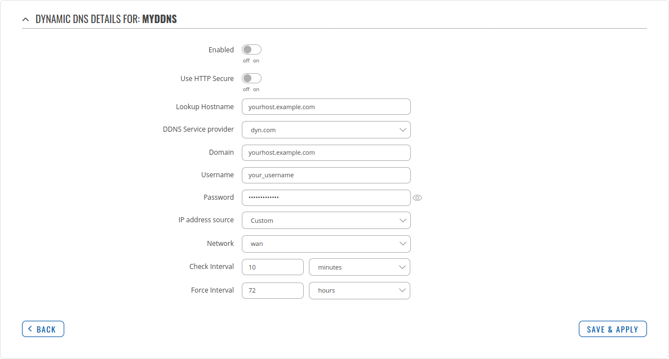This screenshot has width=669, height=359.
Task: Toggle the Enabled switch on
Action: (x=251, y=50)
